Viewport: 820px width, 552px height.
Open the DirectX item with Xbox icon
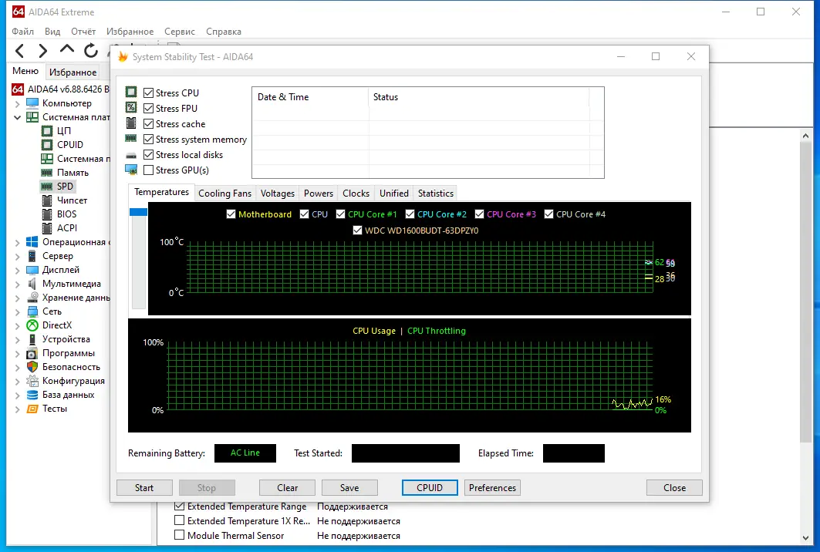coord(32,325)
